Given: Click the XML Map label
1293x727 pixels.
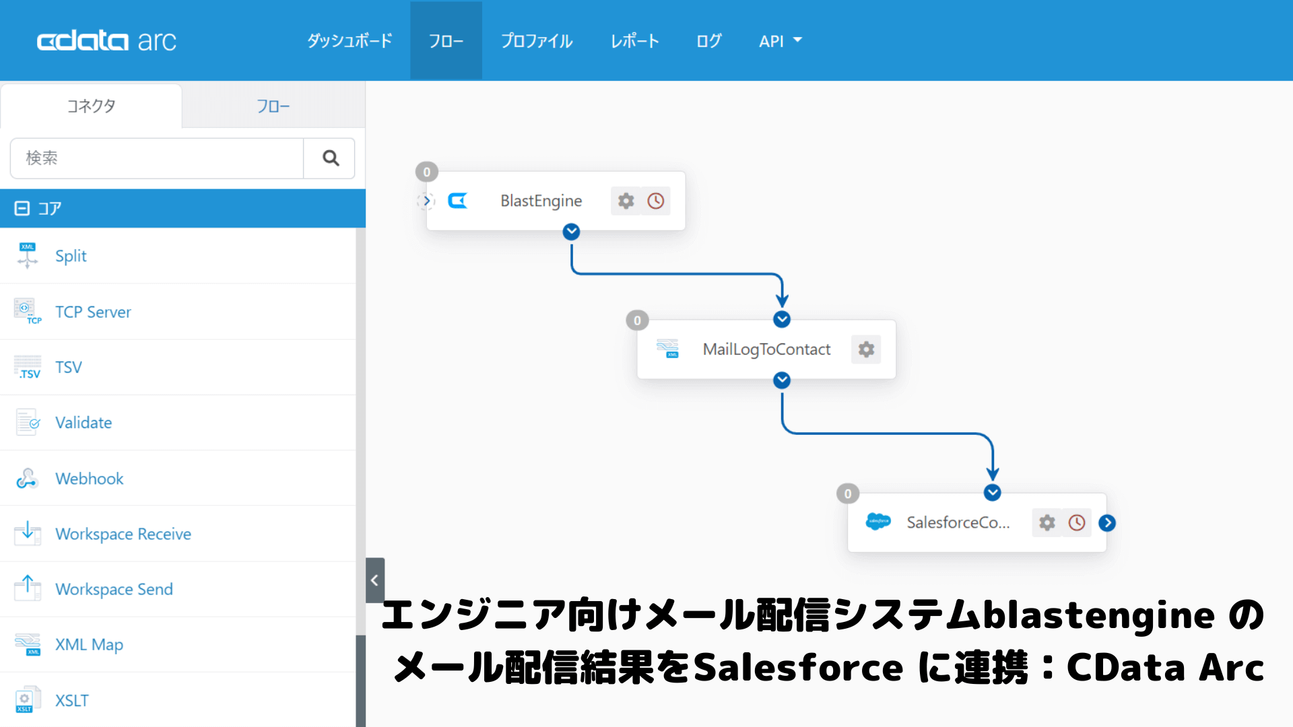Looking at the screenshot, I should 89,645.
